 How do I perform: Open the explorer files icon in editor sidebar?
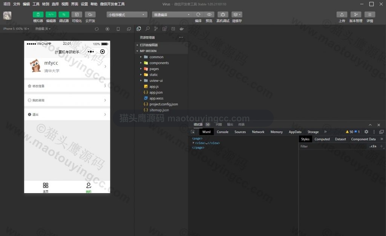click(x=139, y=29)
